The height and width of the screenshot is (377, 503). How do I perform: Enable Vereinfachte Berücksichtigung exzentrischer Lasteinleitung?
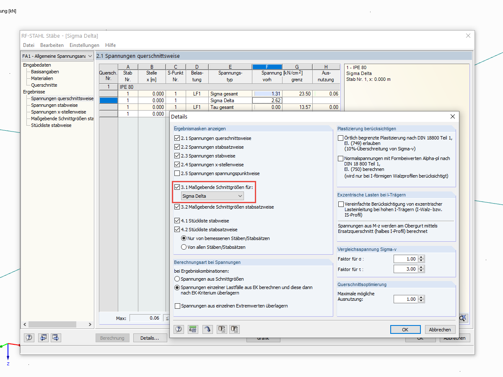(x=341, y=204)
